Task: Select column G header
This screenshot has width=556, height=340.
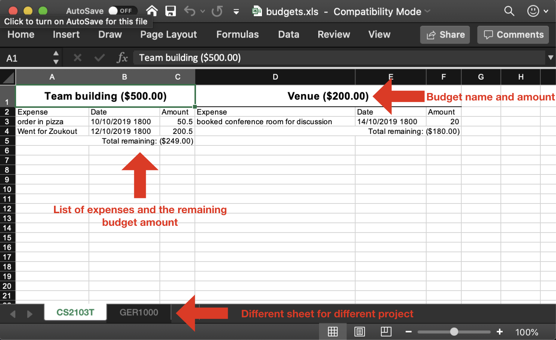Action: click(481, 77)
